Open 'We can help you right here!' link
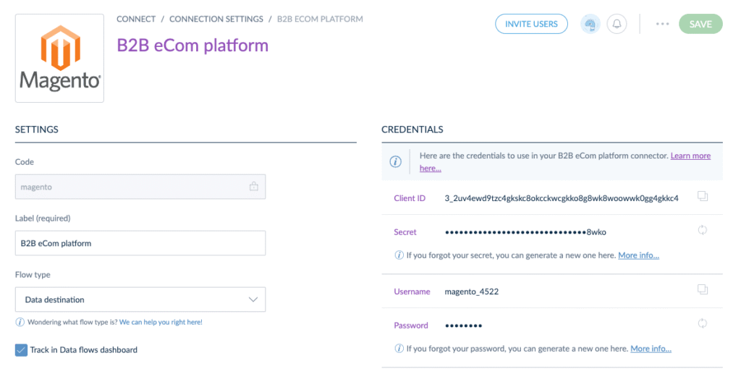This screenshot has height=374, width=741. (x=161, y=322)
